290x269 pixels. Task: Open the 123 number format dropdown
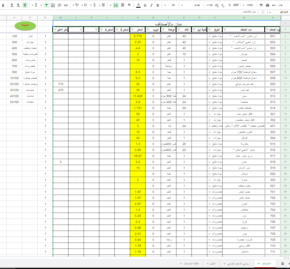pos(210,5)
